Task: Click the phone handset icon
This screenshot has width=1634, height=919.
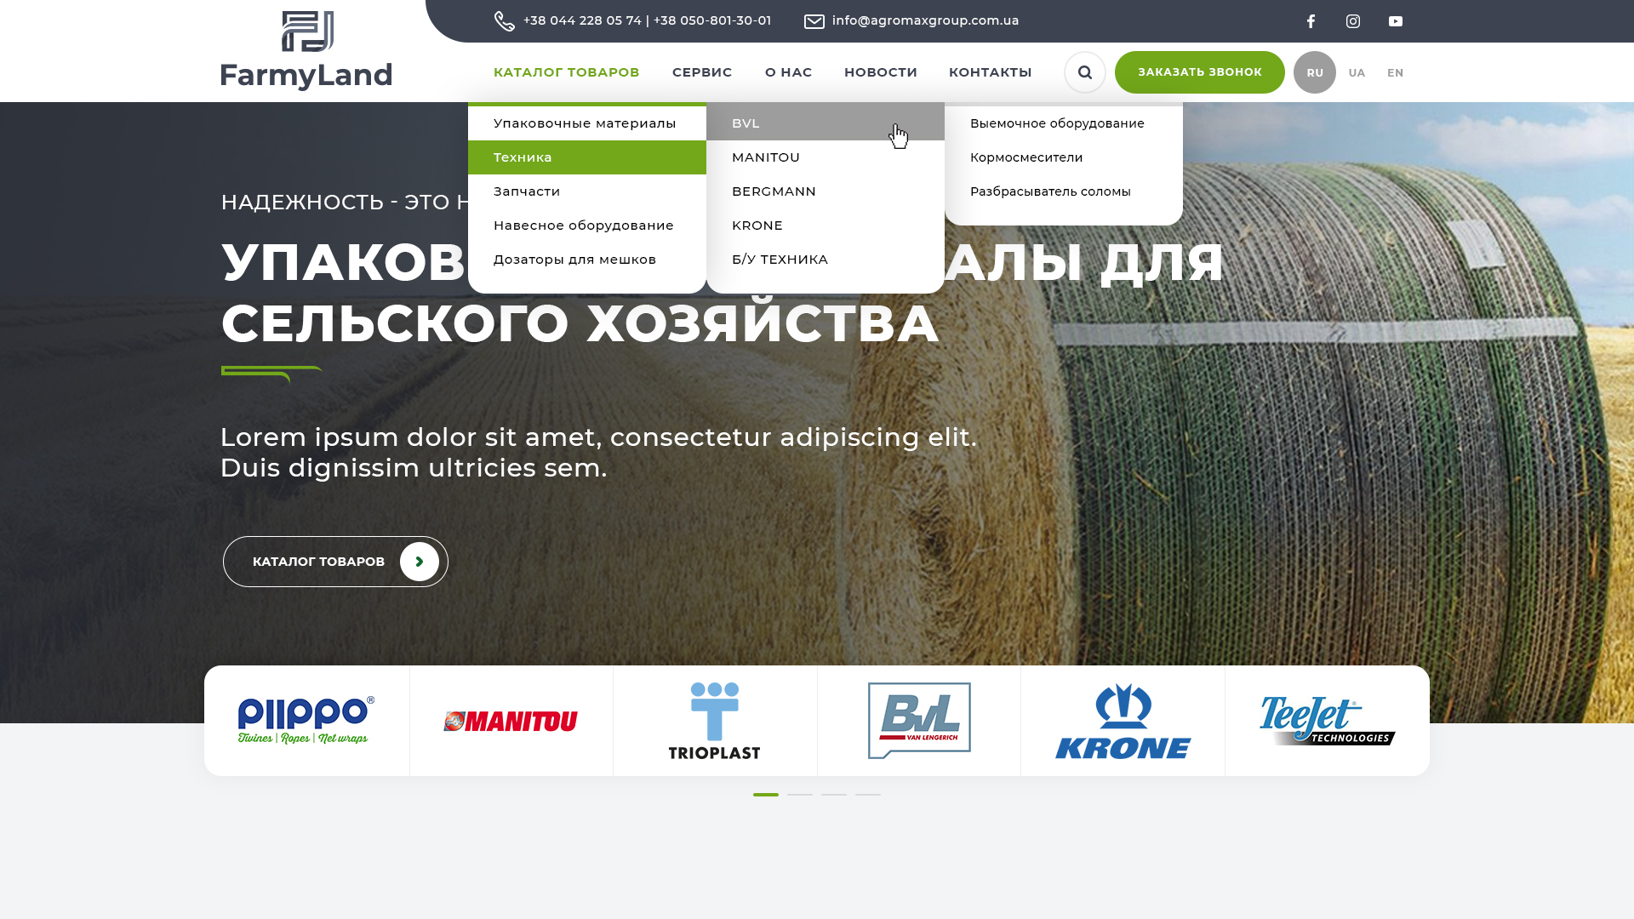Action: pos(504,21)
